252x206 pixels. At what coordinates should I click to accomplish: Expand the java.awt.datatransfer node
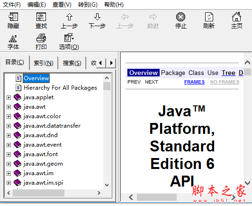(x=9, y=126)
